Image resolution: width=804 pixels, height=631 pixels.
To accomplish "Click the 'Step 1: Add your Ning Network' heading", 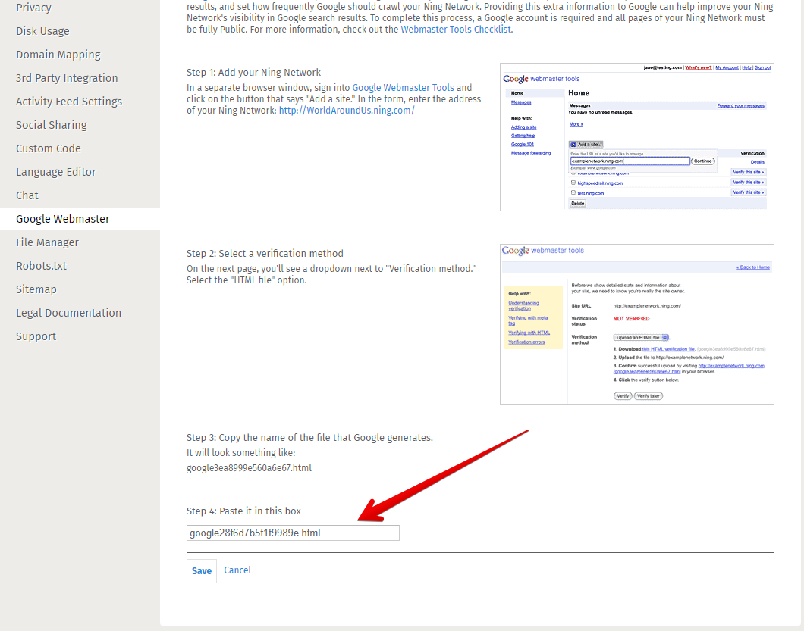I will [x=254, y=73].
